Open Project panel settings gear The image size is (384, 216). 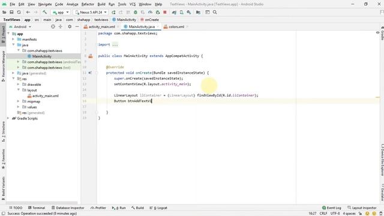click(70, 26)
